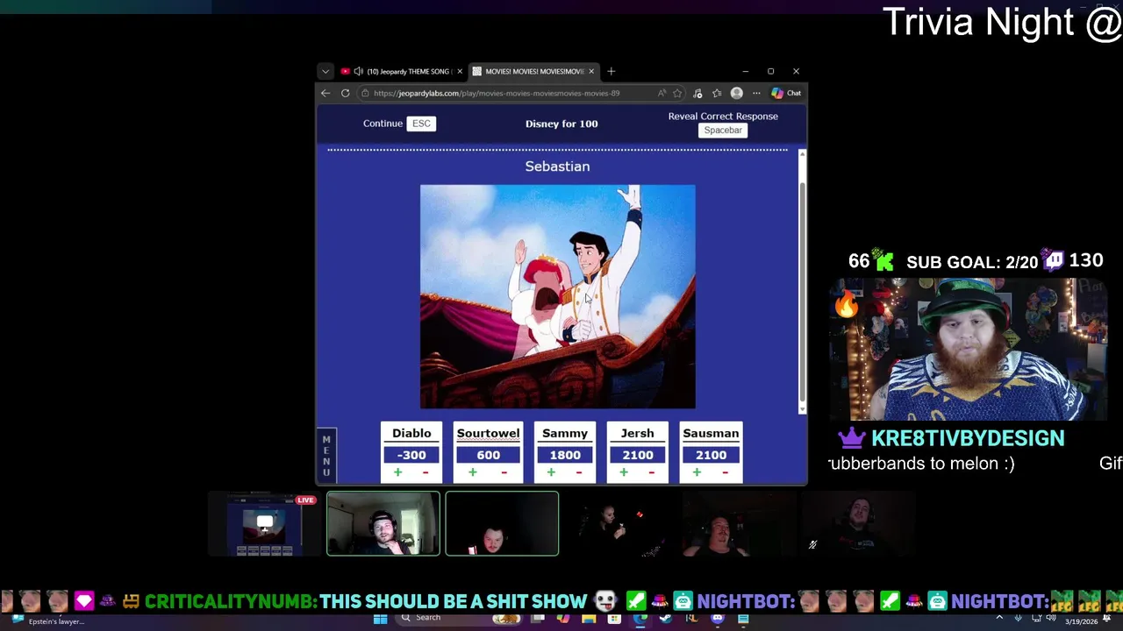Add points to Diablo with plus icon
Viewport: 1123px width, 631px height.
point(397,472)
